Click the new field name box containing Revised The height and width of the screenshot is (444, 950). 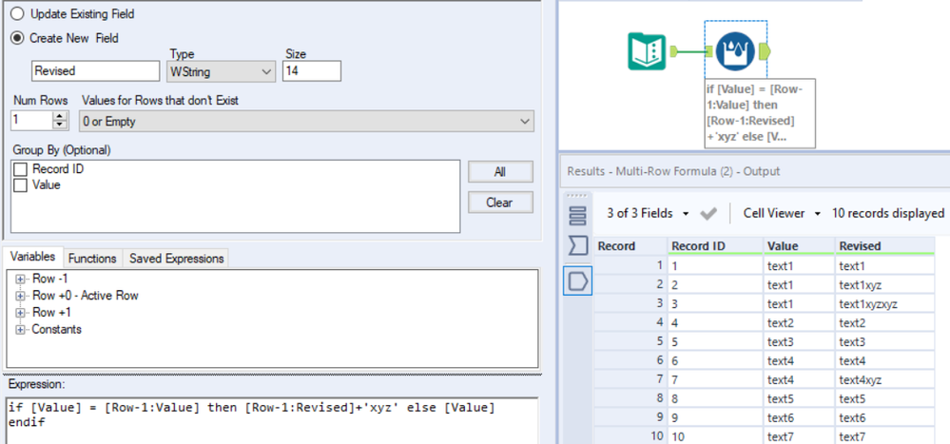tap(95, 71)
